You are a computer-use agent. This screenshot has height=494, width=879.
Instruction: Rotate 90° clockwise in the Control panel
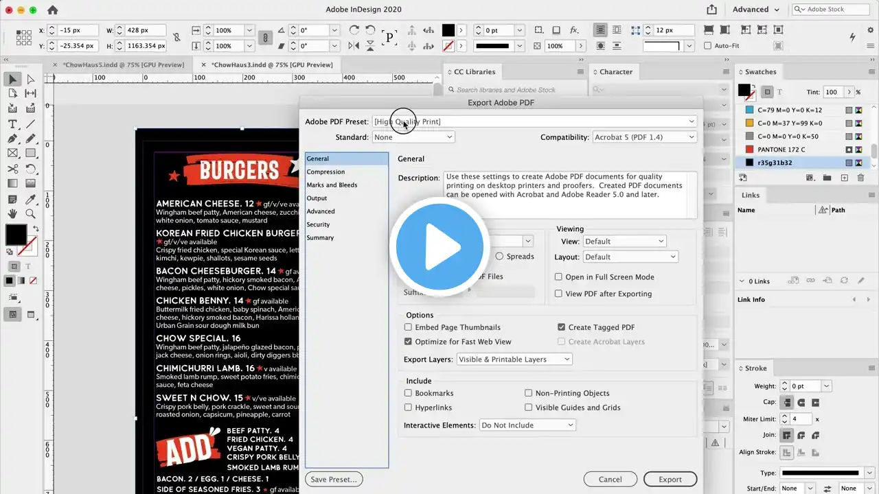pyautogui.click(x=354, y=30)
